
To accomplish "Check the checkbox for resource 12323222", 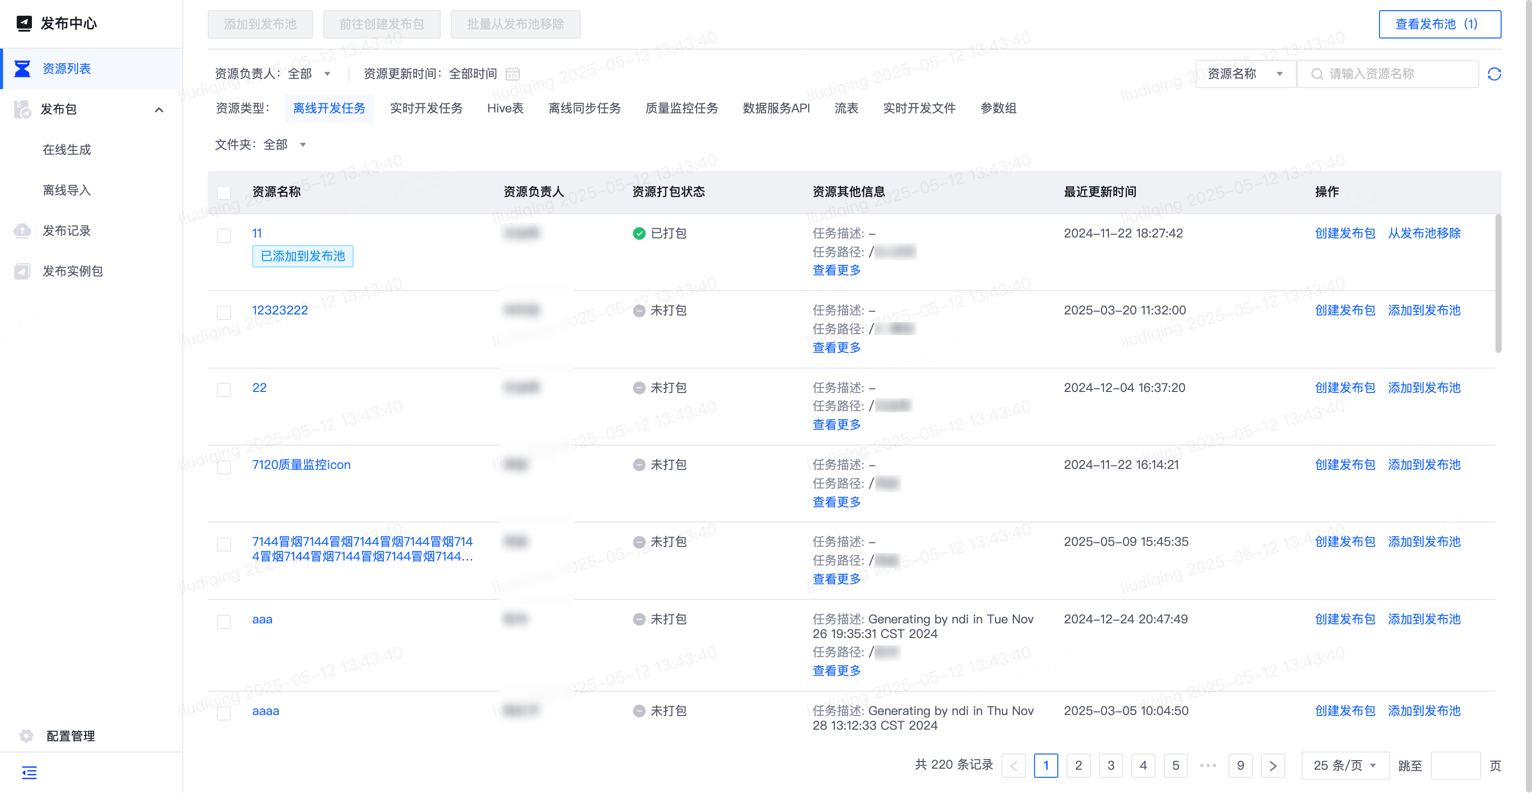I will point(223,312).
